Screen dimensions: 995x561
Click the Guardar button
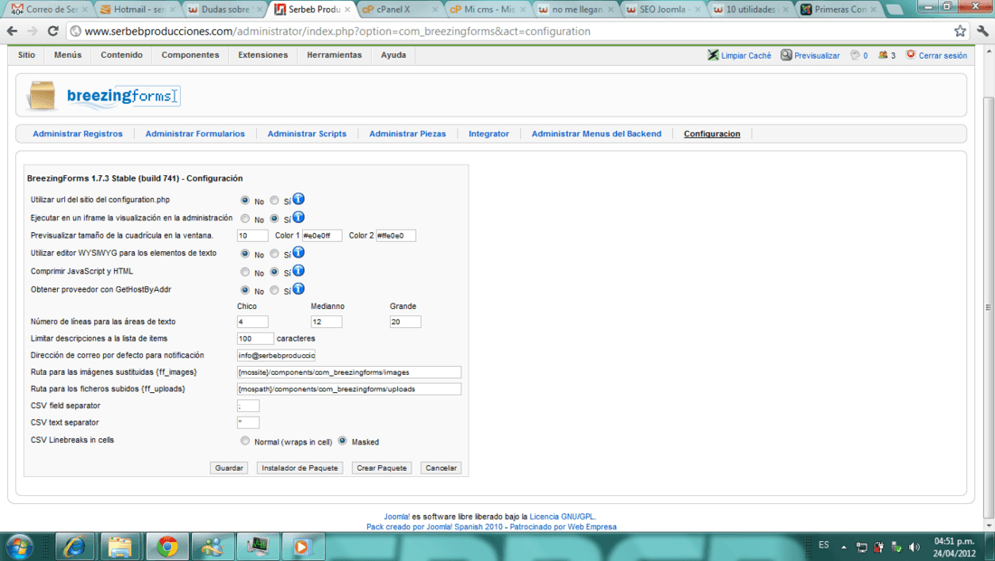pos(229,468)
